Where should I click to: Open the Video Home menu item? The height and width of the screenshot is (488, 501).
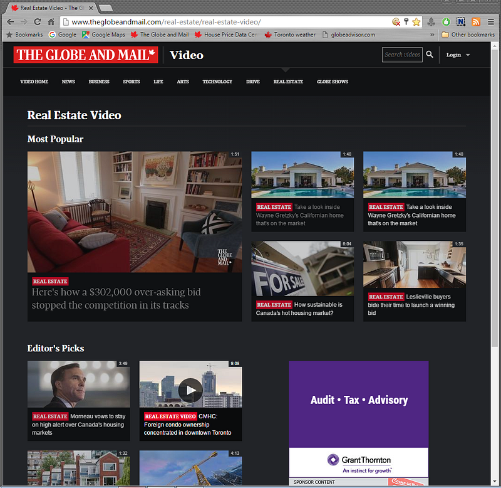[x=34, y=82]
